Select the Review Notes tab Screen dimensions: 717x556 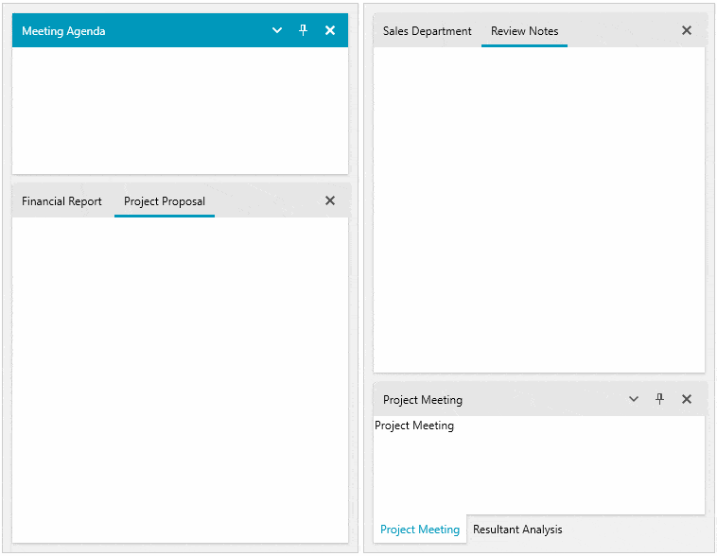click(524, 31)
